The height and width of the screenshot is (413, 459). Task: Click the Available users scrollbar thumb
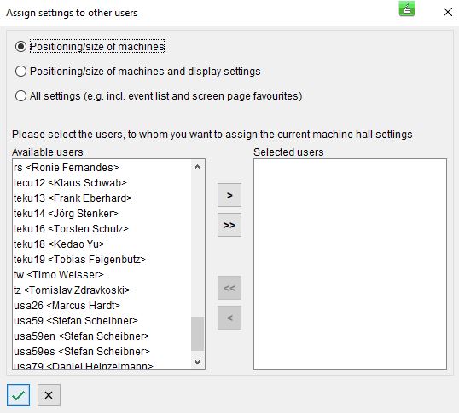coord(197,334)
